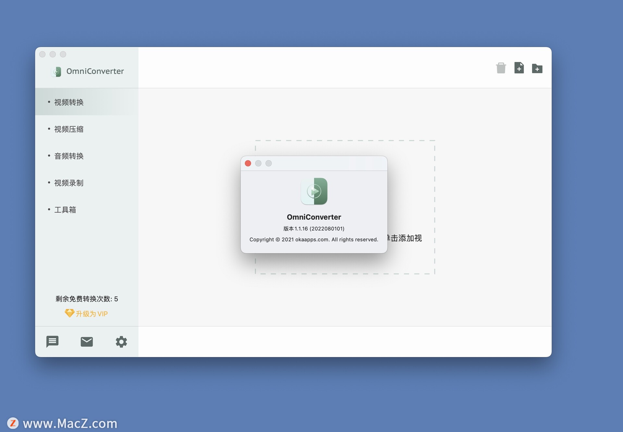Click main window minimize button
This screenshot has height=432, width=623.
tap(53, 54)
